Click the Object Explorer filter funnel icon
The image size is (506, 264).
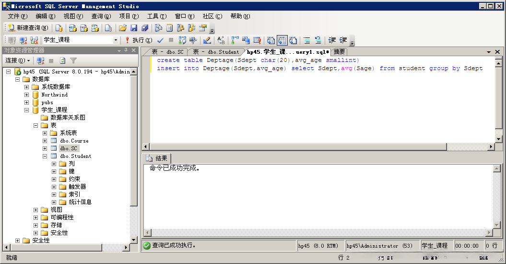tap(73, 61)
